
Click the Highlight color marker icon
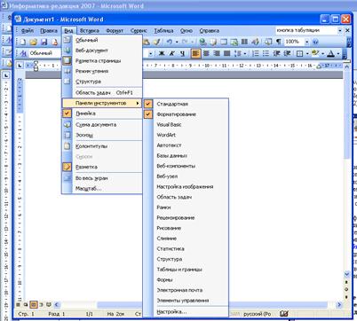tap(315, 53)
